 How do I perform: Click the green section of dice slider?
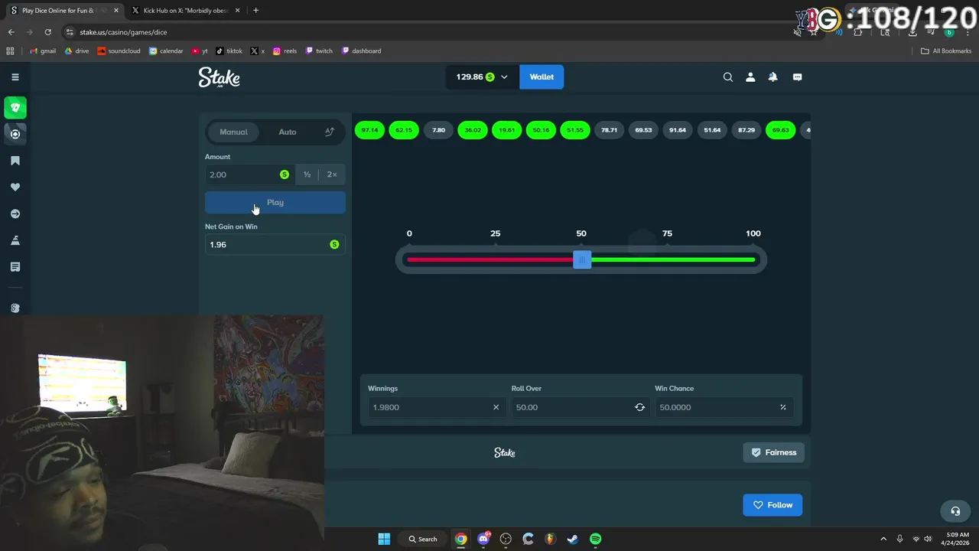point(673,260)
